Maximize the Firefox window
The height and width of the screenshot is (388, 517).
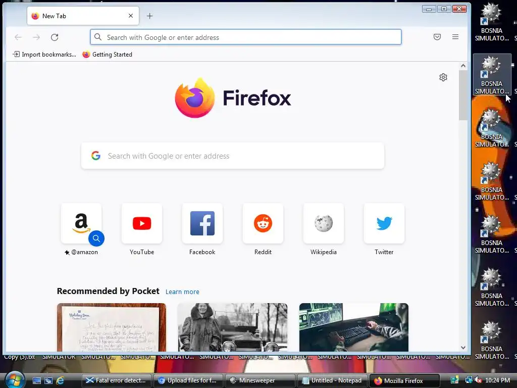point(444,9)
